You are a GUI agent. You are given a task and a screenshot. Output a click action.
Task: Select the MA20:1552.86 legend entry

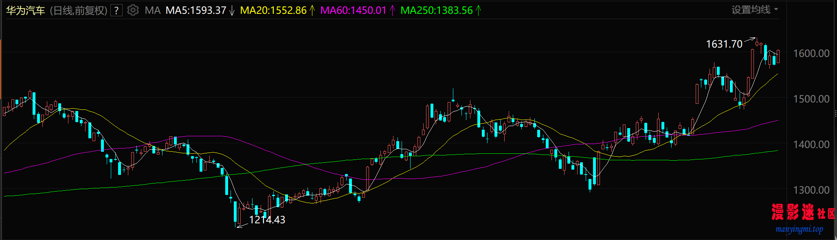pyautogui.click(x=273, y=10)
